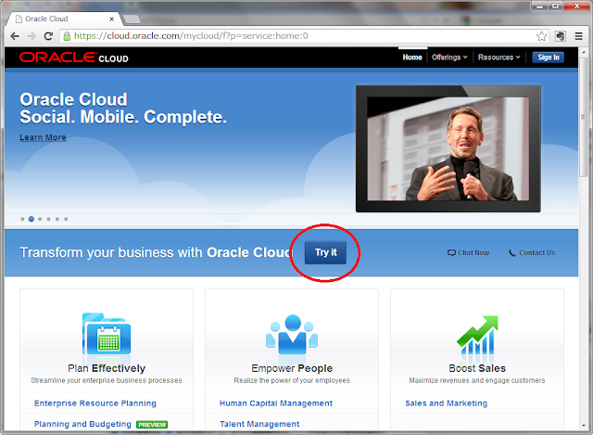
Task: Expand the Resources dropdown menu
Action: [498, 58]
